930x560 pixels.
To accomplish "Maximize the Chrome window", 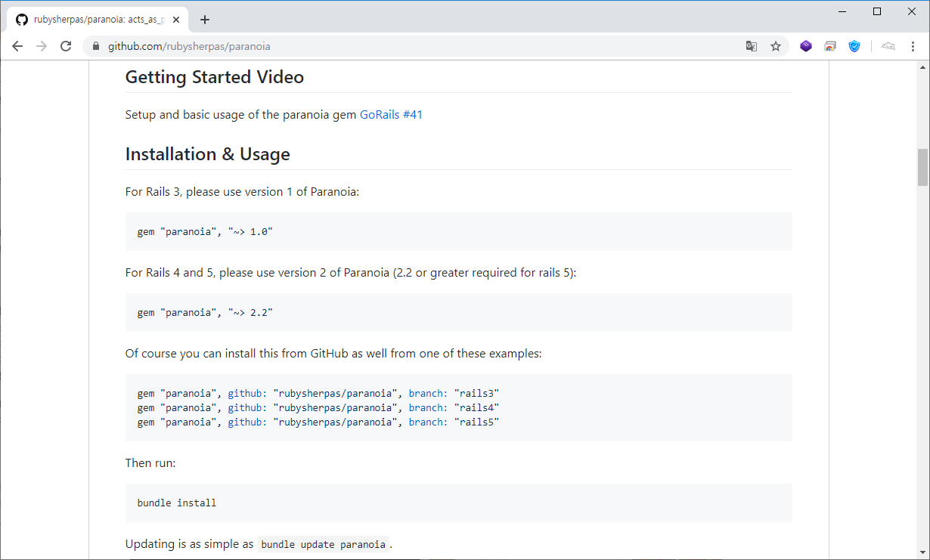I will coord(877,11).
